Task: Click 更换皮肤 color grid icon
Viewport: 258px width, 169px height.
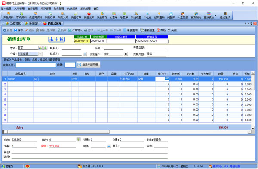Action: (x=209, y=15)
